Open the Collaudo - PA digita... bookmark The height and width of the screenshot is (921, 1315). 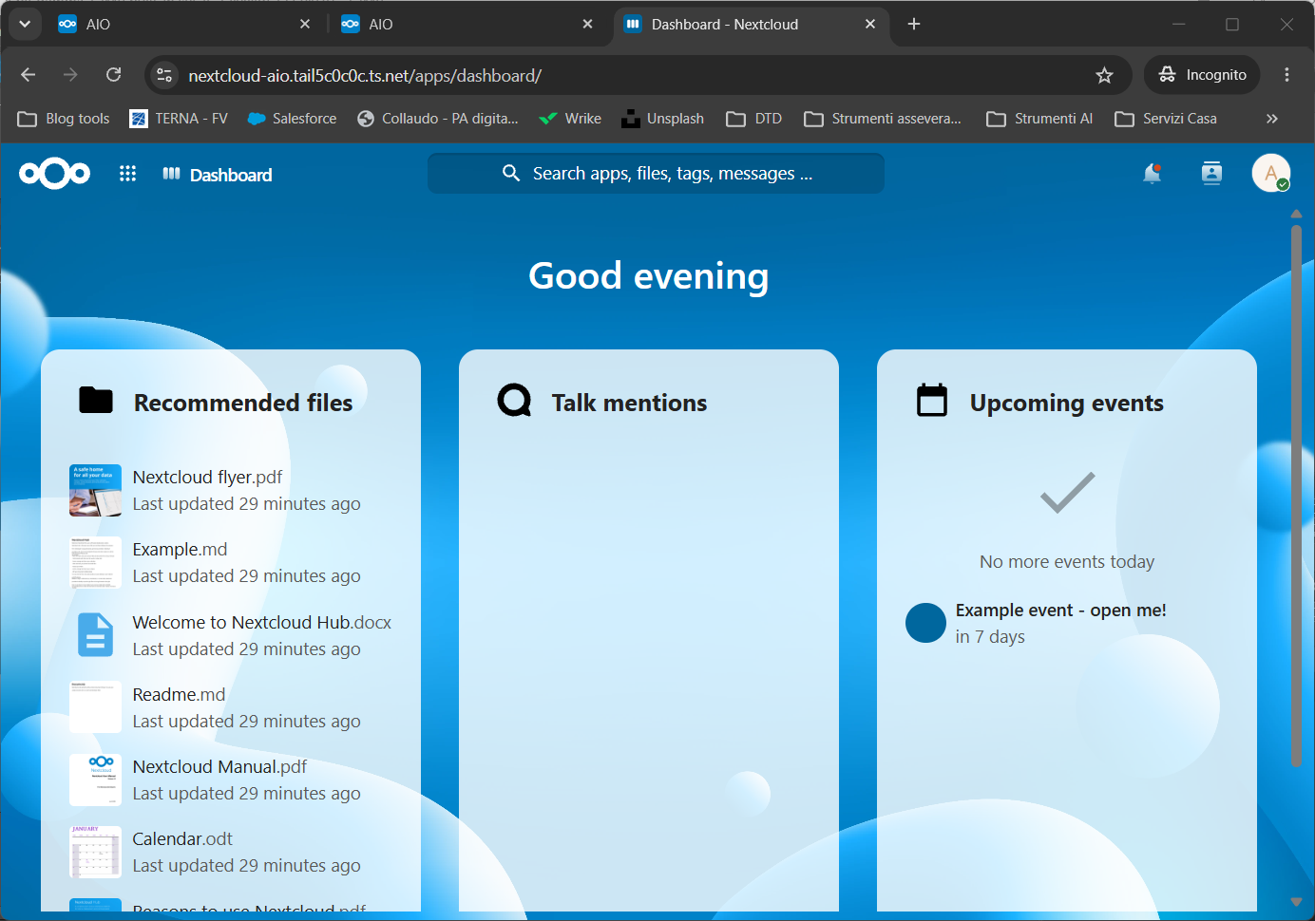(438, 119)
